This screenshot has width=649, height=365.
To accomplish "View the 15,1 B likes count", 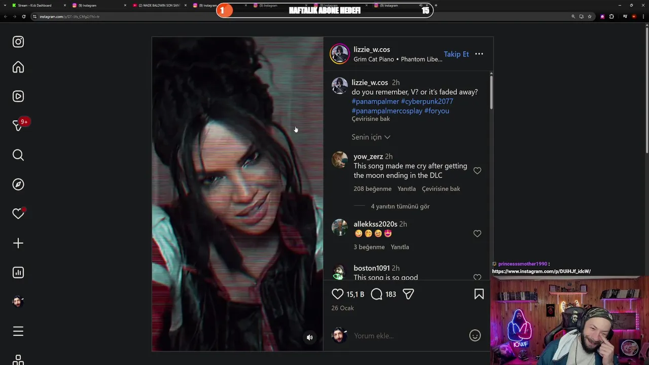I will 355,295.
